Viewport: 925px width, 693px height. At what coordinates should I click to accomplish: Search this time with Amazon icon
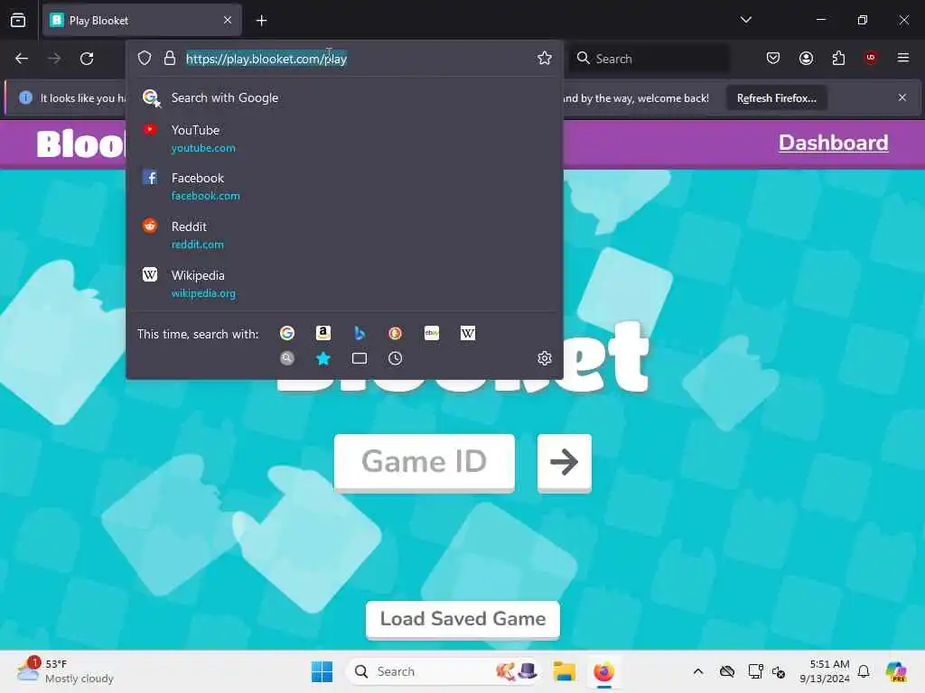point(323,334)
